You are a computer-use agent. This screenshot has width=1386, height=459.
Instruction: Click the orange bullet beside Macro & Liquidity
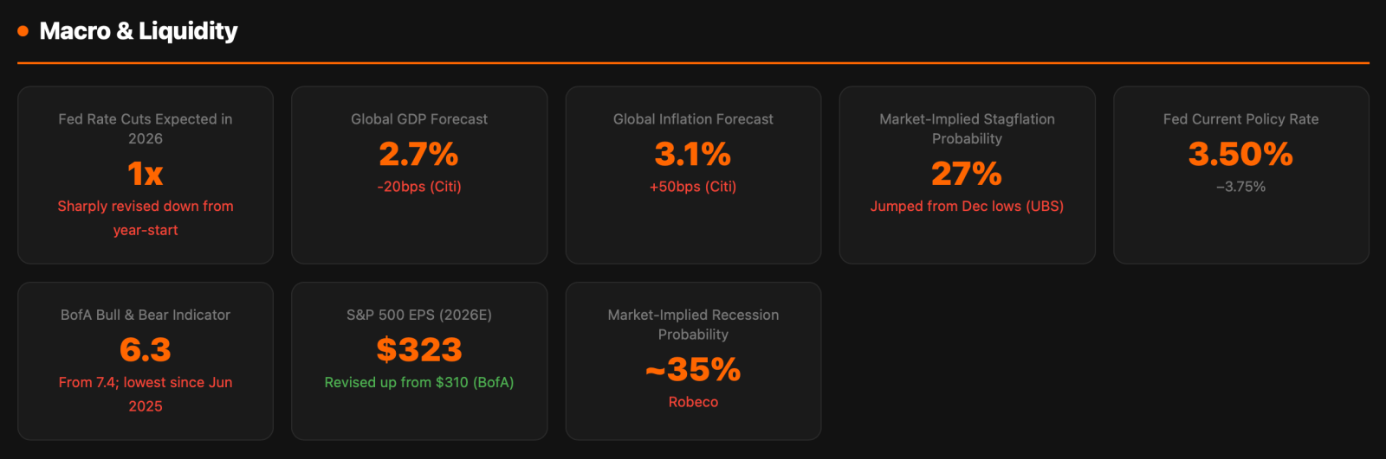pos(23,31)
